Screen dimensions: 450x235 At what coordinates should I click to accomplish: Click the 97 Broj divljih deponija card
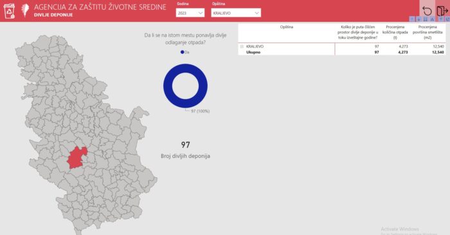point(185,150)
